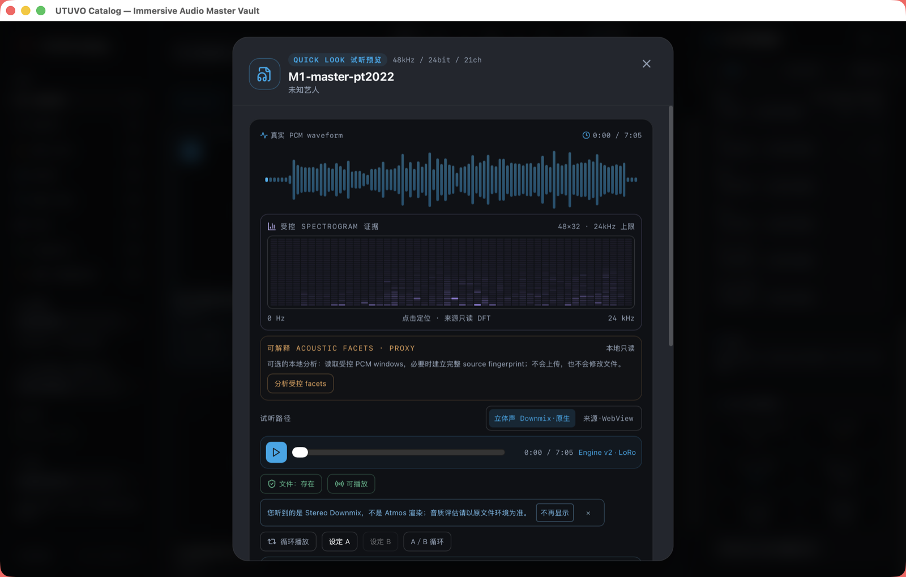Click the 可播放 status badge

pos(351,484)
